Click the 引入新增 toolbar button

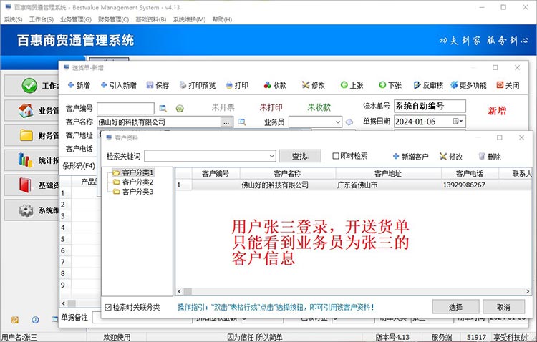point(118,85)
